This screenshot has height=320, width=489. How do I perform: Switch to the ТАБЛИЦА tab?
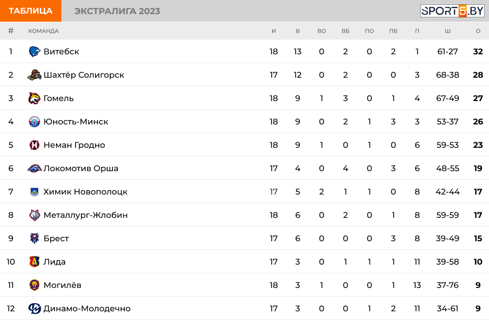point(30,11)
